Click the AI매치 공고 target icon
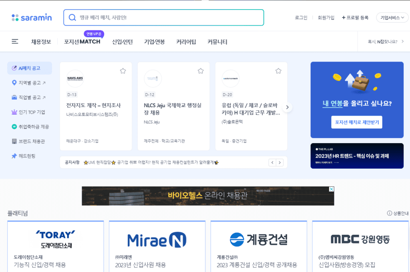Viewport: 410px width, 272px height. point(14,68)
